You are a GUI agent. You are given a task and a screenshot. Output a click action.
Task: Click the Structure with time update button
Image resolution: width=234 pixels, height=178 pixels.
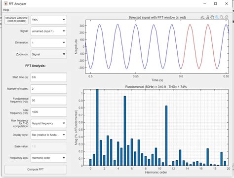pyautogui.click(x=16, y=20)
